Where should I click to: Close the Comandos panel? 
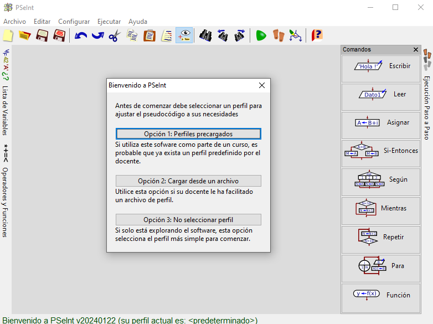[416, 49]
